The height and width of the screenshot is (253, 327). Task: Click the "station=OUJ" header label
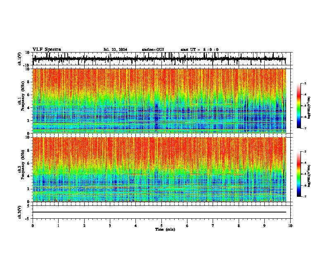click(x=153, y=50)
